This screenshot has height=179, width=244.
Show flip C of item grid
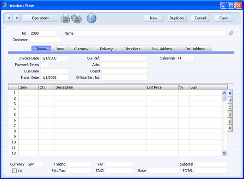(230, 107)
